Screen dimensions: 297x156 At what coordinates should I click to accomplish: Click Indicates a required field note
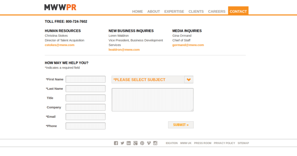[62, 68]
